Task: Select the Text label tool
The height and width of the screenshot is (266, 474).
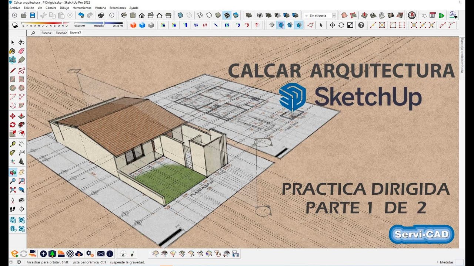Action: (21, 153)
